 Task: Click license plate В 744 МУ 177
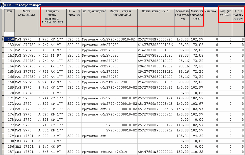[51, 98]
